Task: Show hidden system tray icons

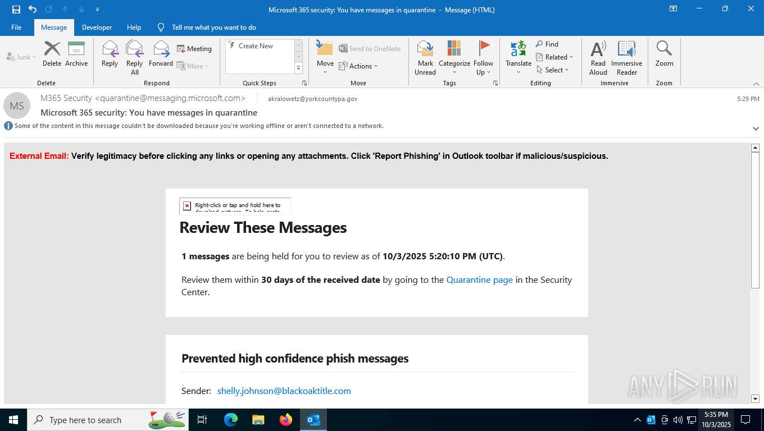Action: point(637,420)
